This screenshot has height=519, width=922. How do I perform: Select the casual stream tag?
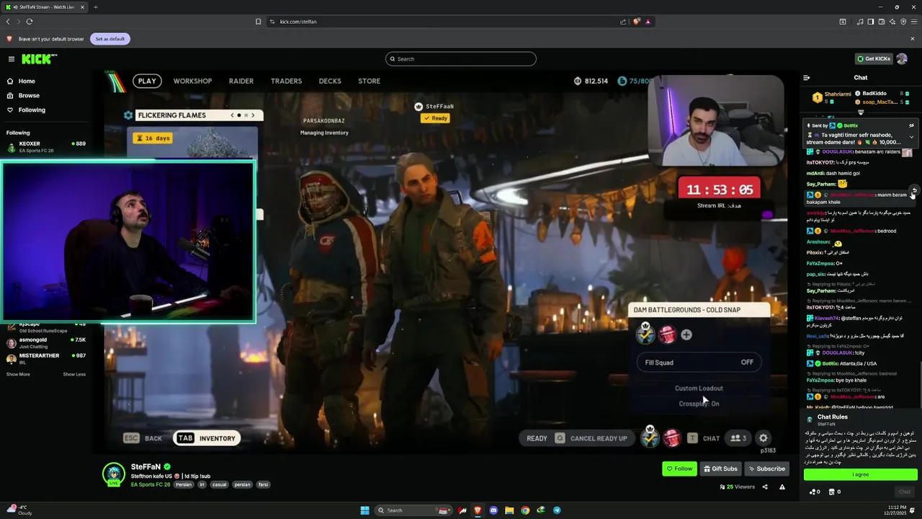point(219,484)
